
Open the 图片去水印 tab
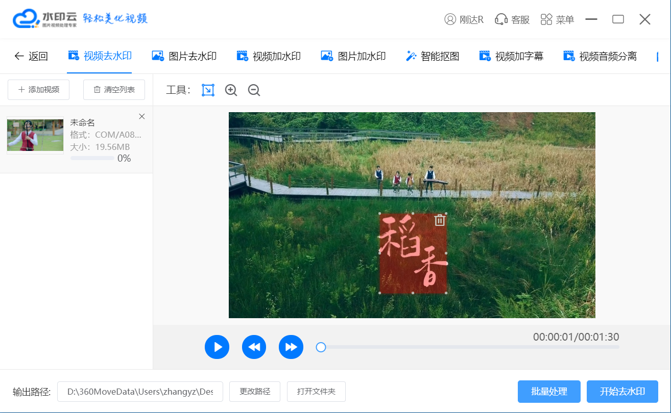coord(184,56)
